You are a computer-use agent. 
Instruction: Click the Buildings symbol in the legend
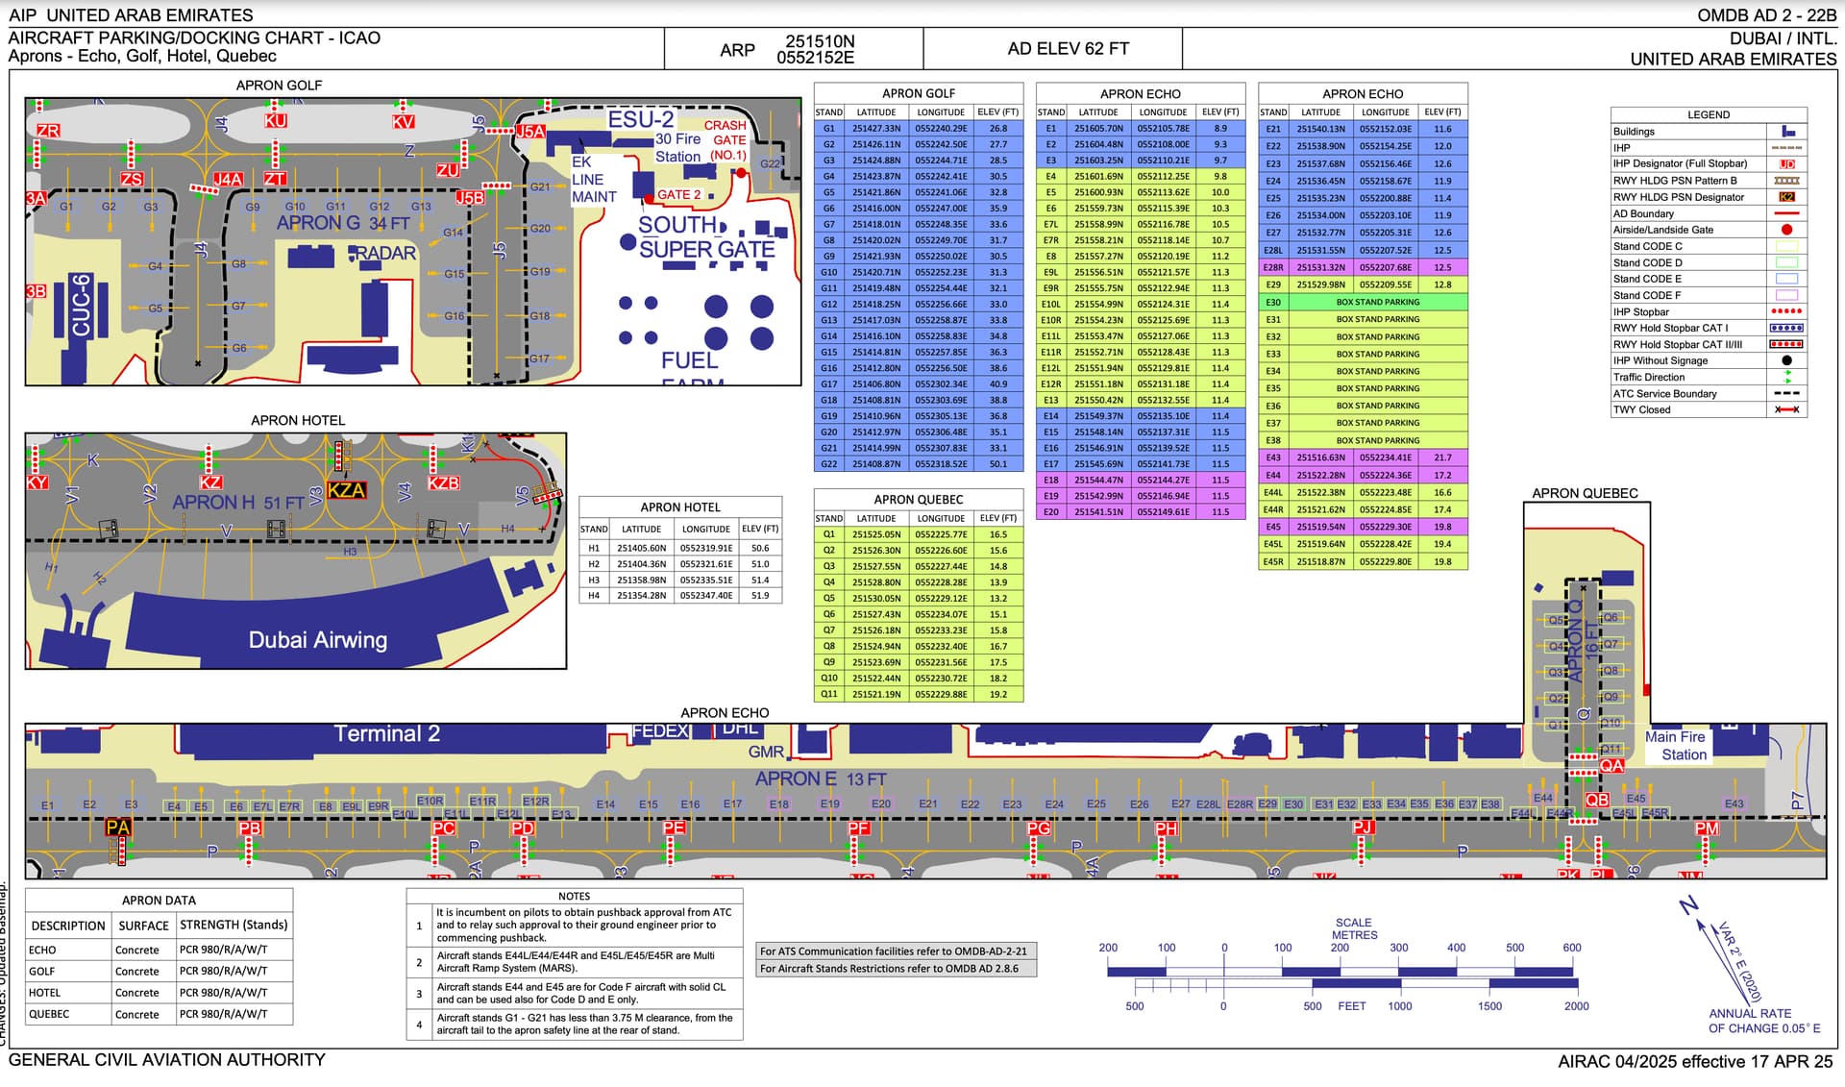pos(1786,132)
